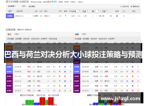Click the 19-10-16 date in the 波黑 table
Screen dimensions: 146x106
point(85,86)
